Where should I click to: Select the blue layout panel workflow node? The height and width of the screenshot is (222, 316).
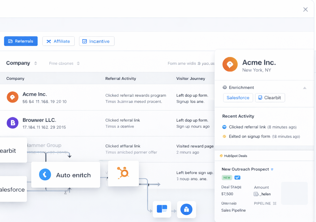pyautogui.click(x=162, y=209)
